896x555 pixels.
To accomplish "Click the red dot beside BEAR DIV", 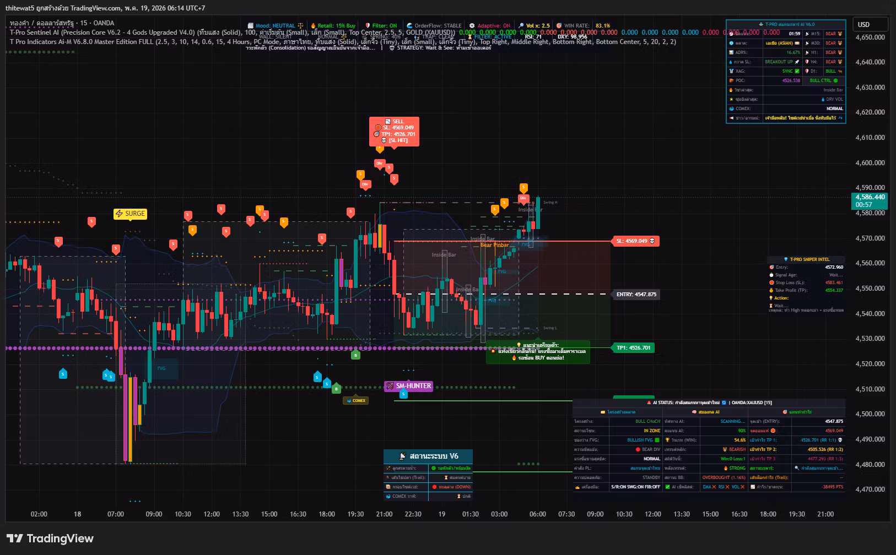I will [638, 449].
